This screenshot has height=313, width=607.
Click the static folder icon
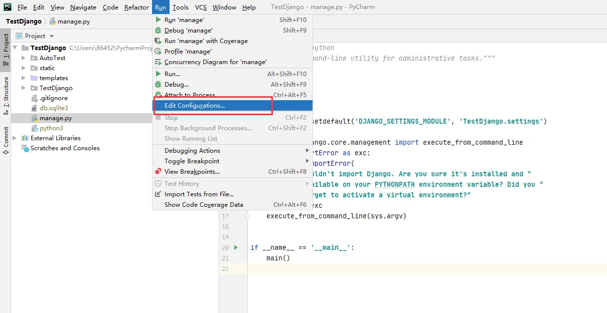click(x=34, y=68)
